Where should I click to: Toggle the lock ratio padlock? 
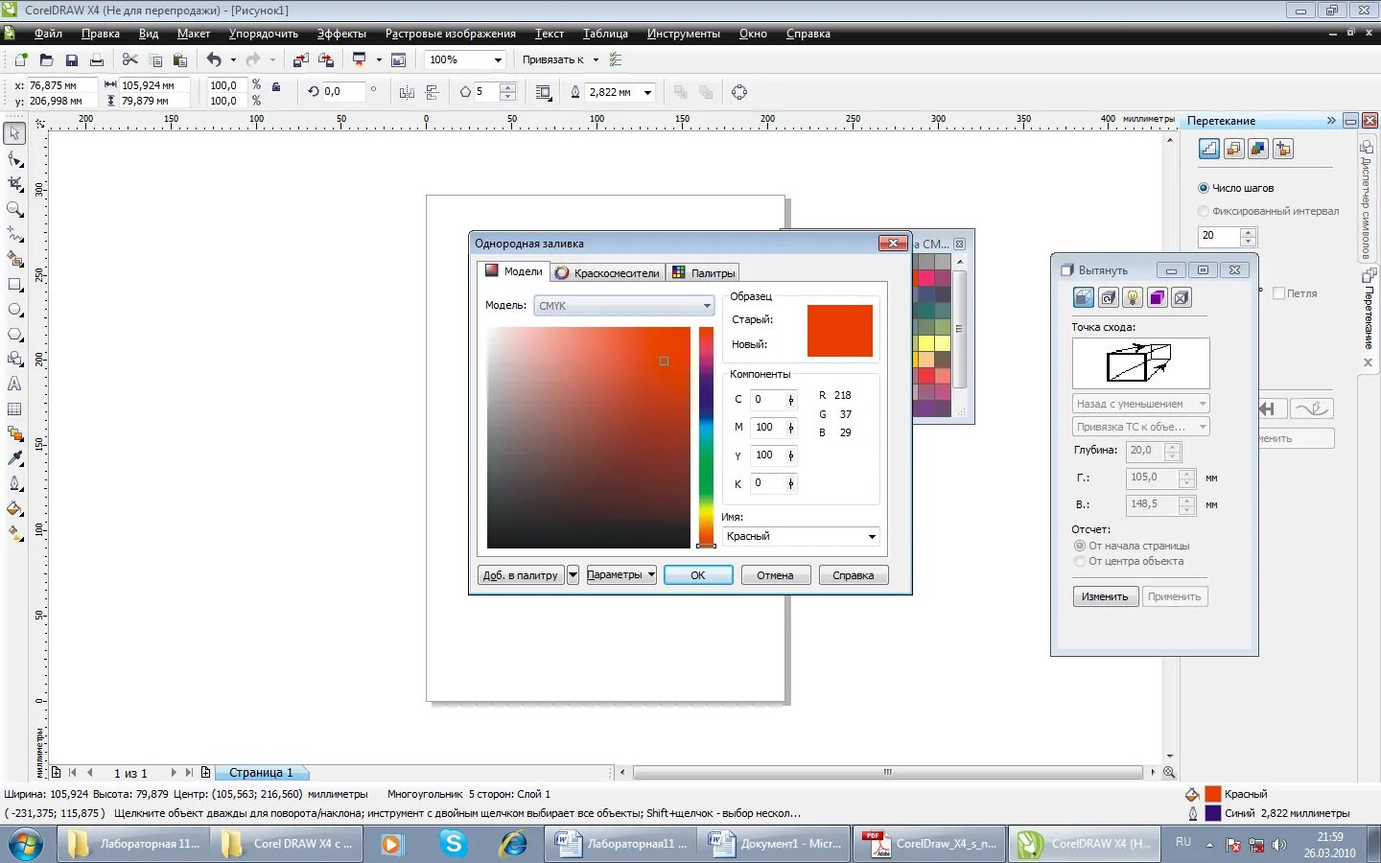point(276,86)
